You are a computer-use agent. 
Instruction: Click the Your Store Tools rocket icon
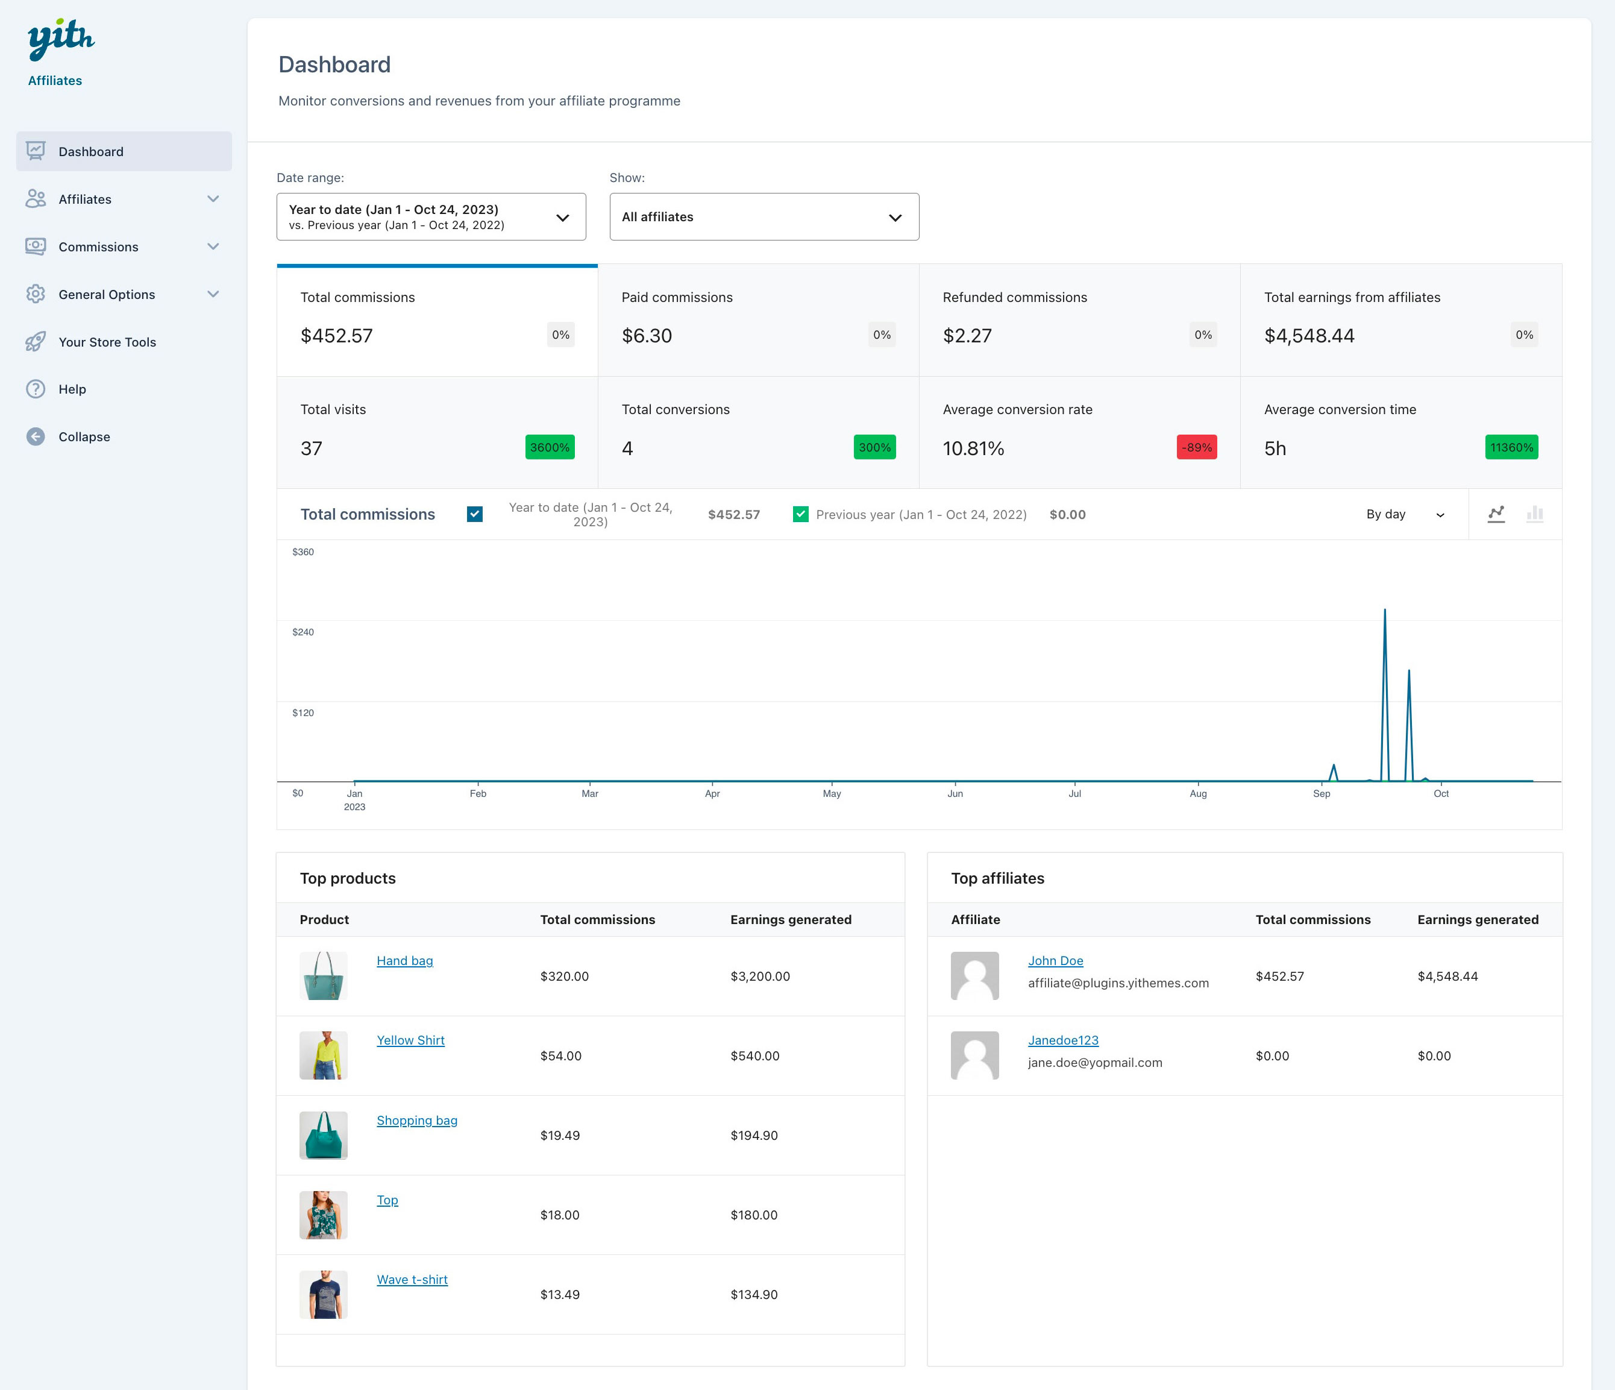36,341
